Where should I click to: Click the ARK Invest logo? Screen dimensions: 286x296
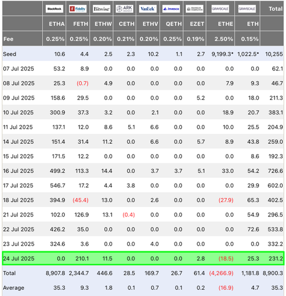click(124, 9)
